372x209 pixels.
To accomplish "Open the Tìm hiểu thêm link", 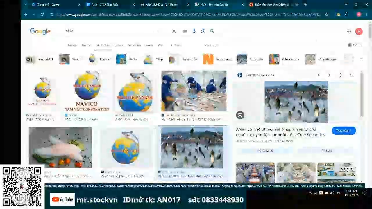I will point(283,141).
